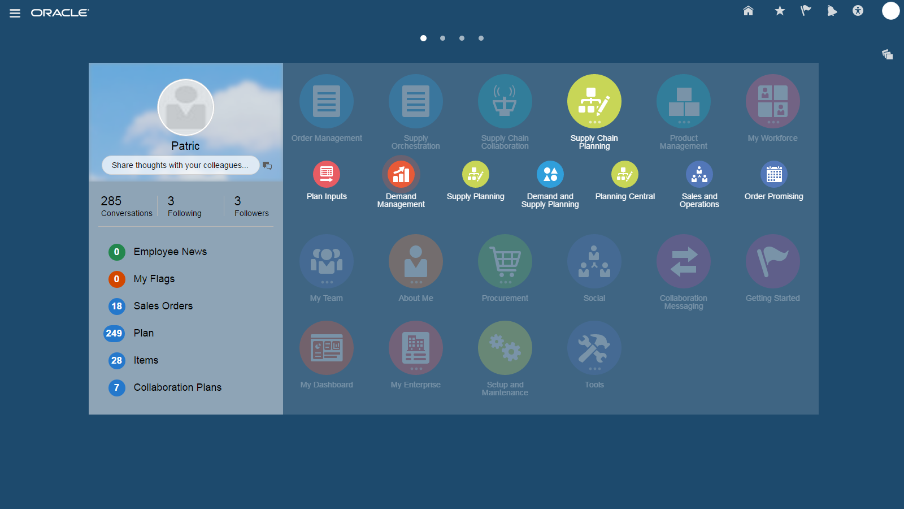Launch Order Promising
The width and height of the screenshot is (904, 509).
[x=774, y=174]
